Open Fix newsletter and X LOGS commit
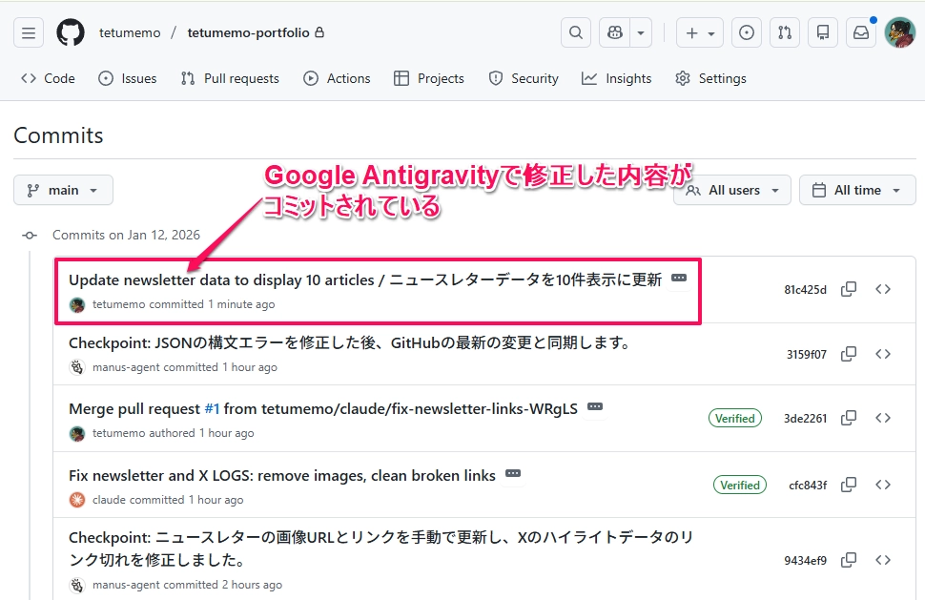The width and height of the screenshot is (925, 600). tap(282, 475)
